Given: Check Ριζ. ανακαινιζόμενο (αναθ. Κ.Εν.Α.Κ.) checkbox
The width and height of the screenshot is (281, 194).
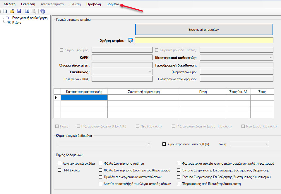Looking at the screenshot, I should point(174,126).
